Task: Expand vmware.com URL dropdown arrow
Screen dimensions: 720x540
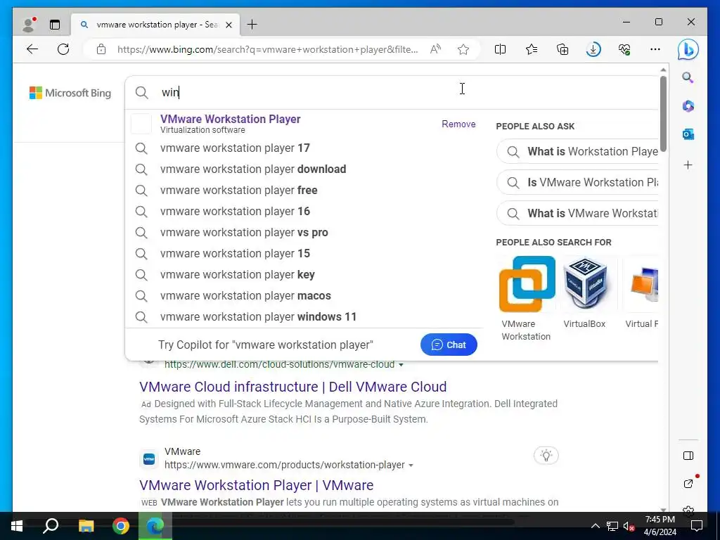Action: tap(411, 465)
